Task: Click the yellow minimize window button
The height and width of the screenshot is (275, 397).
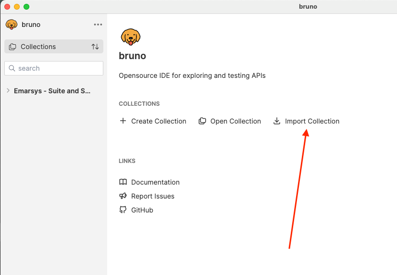Action: click(x=17, y=7)
